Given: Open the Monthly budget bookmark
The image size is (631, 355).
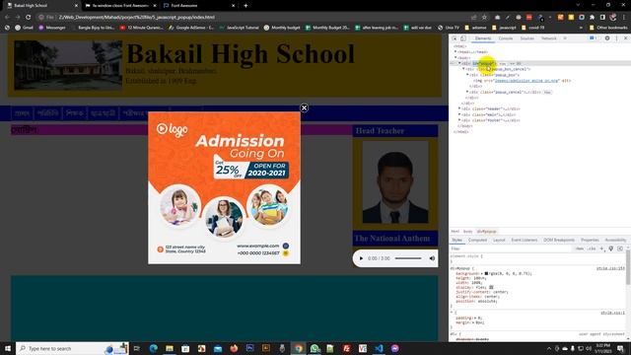Looking at the screenshot, I should point(282,28).
